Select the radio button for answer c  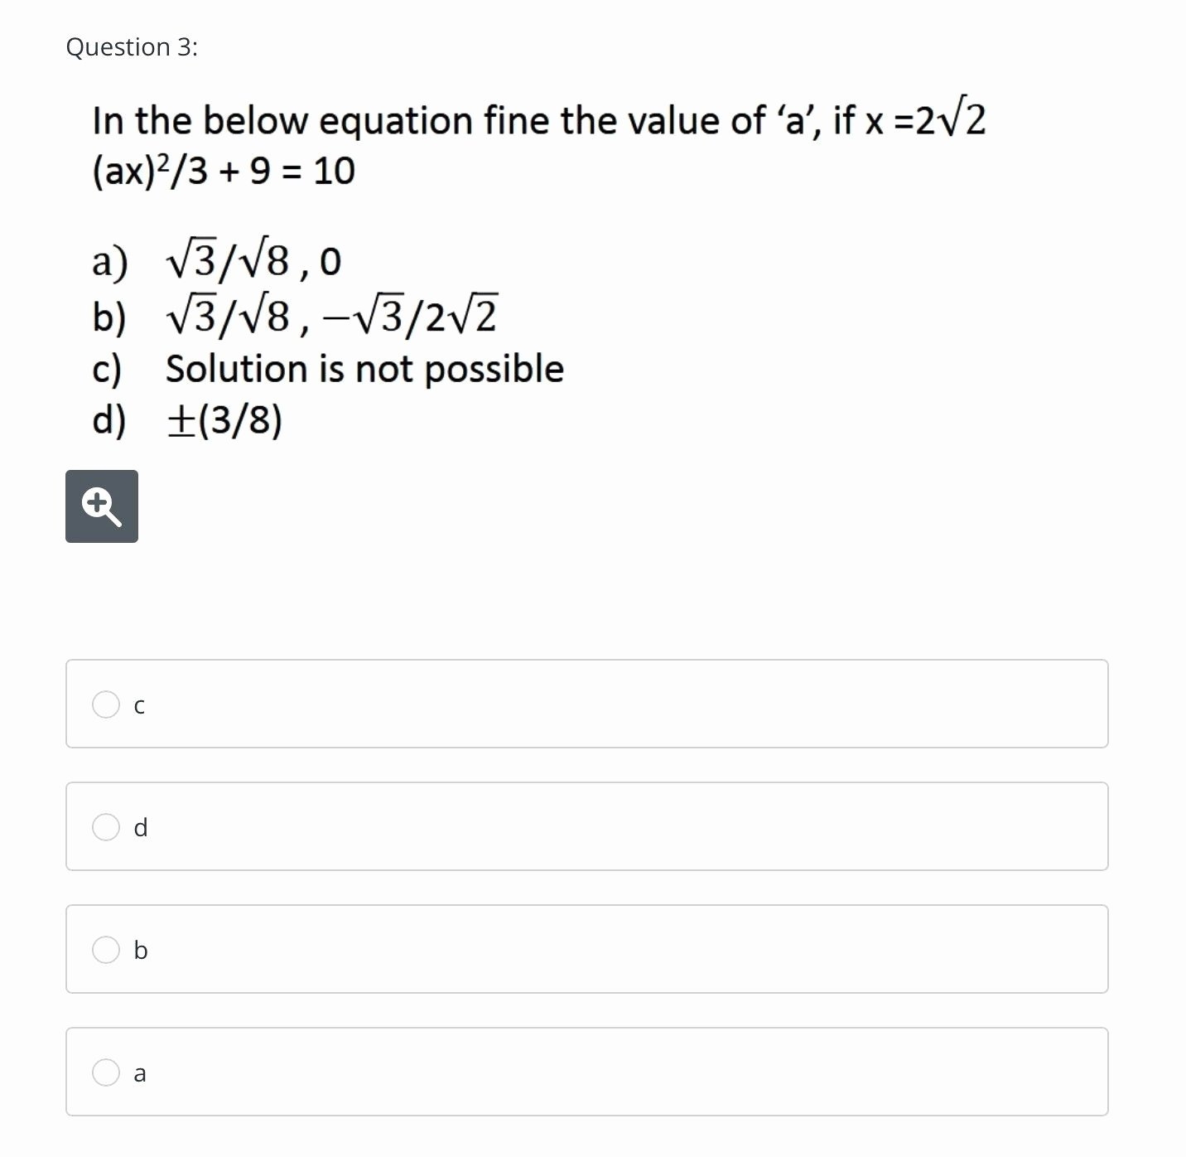pyautogui.click(x=106, y=704)
